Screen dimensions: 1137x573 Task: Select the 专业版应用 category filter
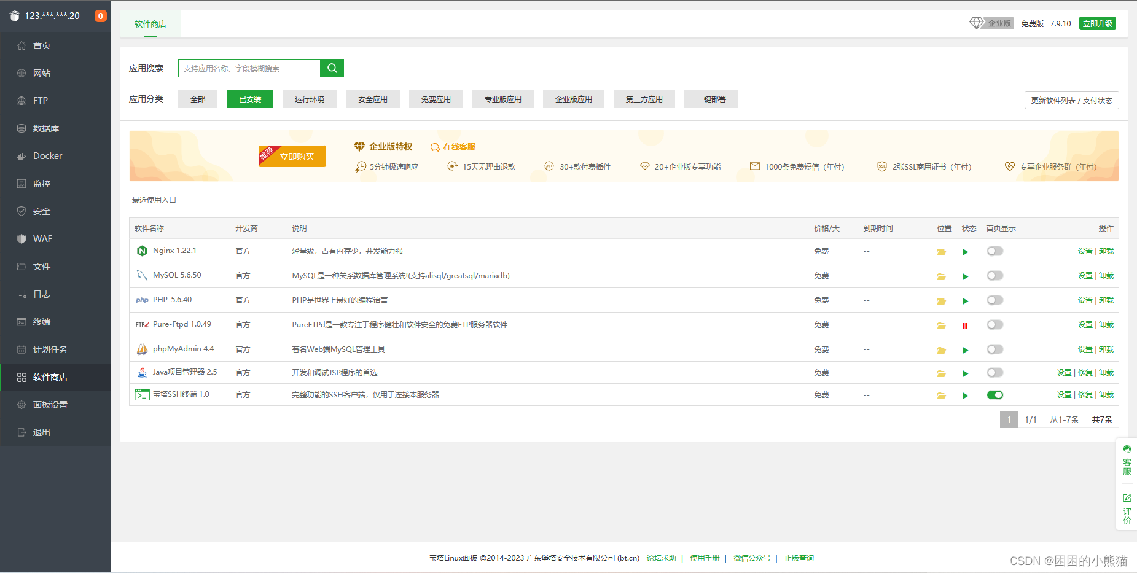tap(503, 99)
